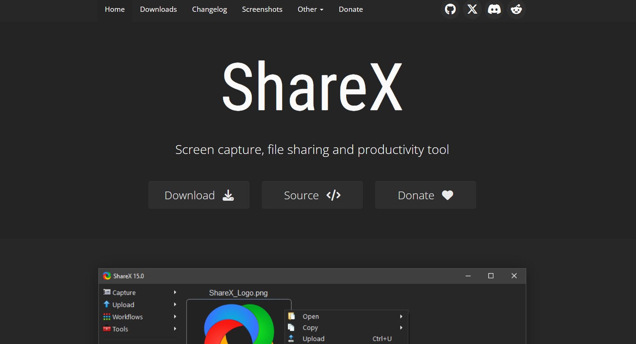Select the Tools toolbox icon

(x=107, y=329)
